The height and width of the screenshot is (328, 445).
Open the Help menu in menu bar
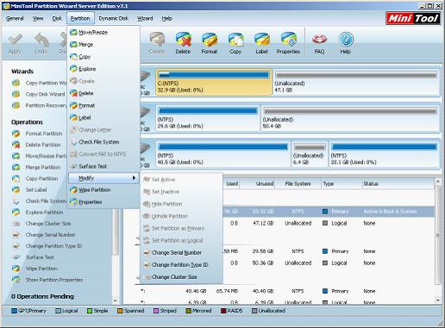[166, 18]
